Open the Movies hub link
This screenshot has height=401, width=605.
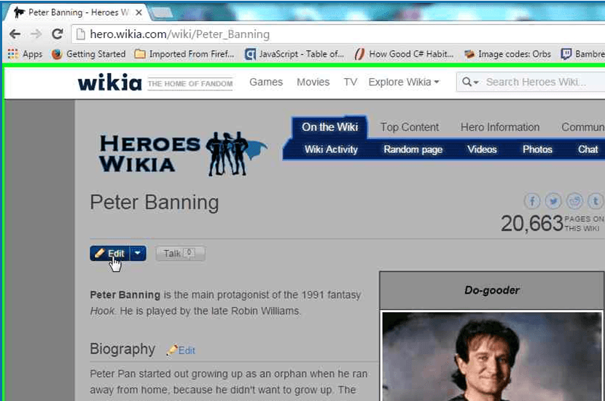pyautogui.click(x=313, y=82)
